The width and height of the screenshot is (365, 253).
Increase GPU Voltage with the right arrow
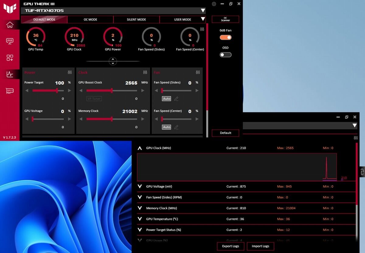click(x=69, y=119)
